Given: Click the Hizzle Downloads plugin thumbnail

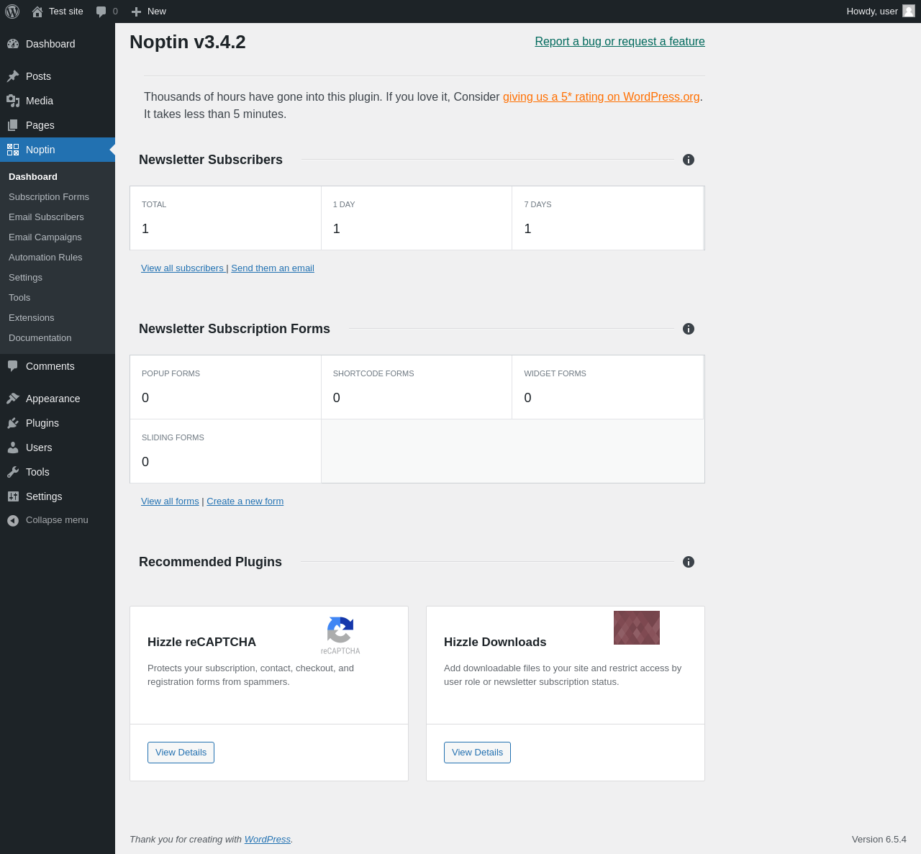Looking at the screenshot, I should (x=637, y=628).
